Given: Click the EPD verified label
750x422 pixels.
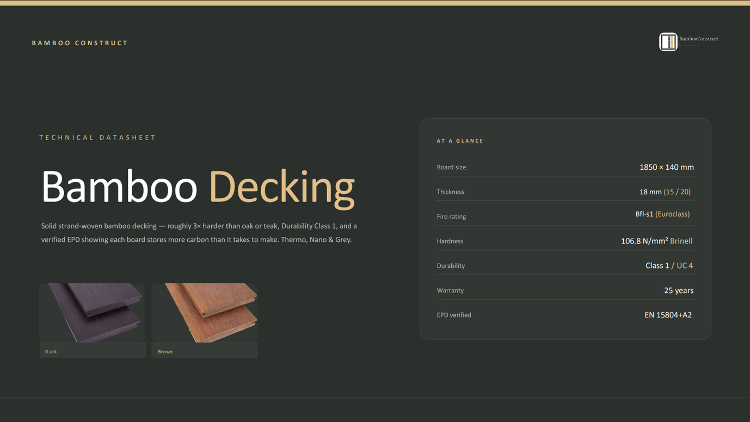Looking at the screenshot, I should coord(454,315).
